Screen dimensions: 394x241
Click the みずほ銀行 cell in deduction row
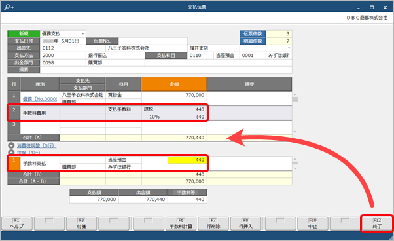124,167
